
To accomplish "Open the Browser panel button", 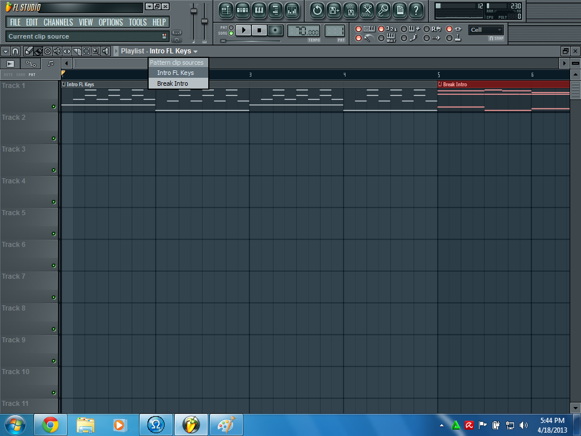I will coord(275,10).
